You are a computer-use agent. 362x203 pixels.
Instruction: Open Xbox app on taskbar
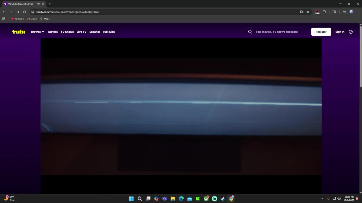tap(206, 199)
